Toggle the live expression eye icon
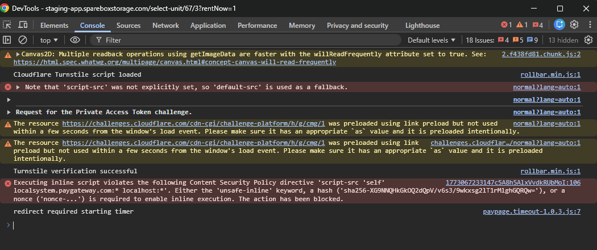Viewport: 597px width, 250px height. click(75, 40)
